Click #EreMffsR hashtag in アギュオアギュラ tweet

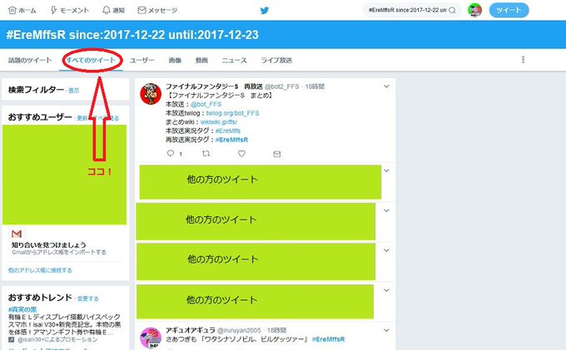pos(328,339)
